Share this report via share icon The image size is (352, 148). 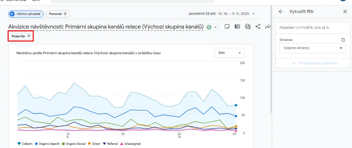tap(258, 27)
